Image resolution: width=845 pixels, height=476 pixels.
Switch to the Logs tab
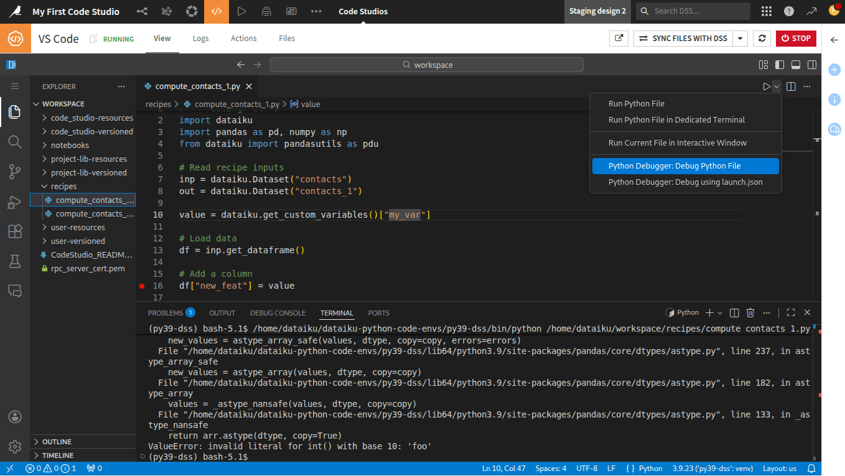(200, 38)
